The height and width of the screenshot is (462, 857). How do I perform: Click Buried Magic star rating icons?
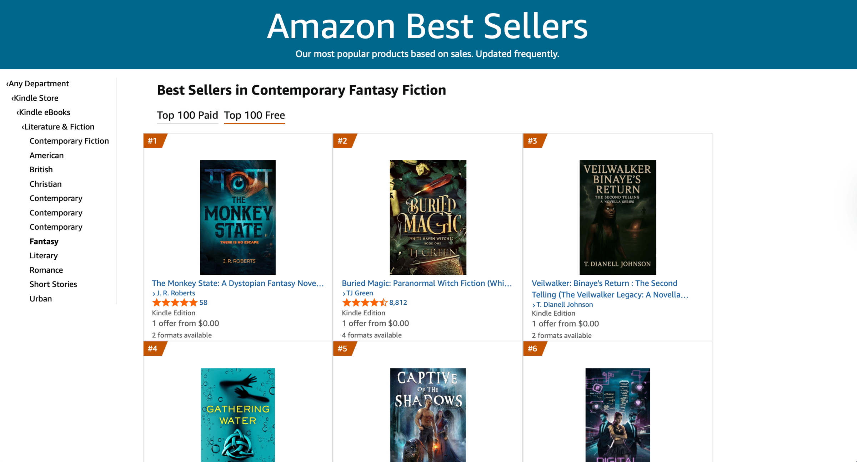tap(365, 303)
